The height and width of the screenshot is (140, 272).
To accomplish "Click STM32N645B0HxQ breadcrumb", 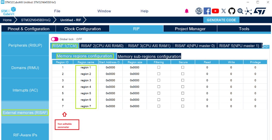I will 36,20.
